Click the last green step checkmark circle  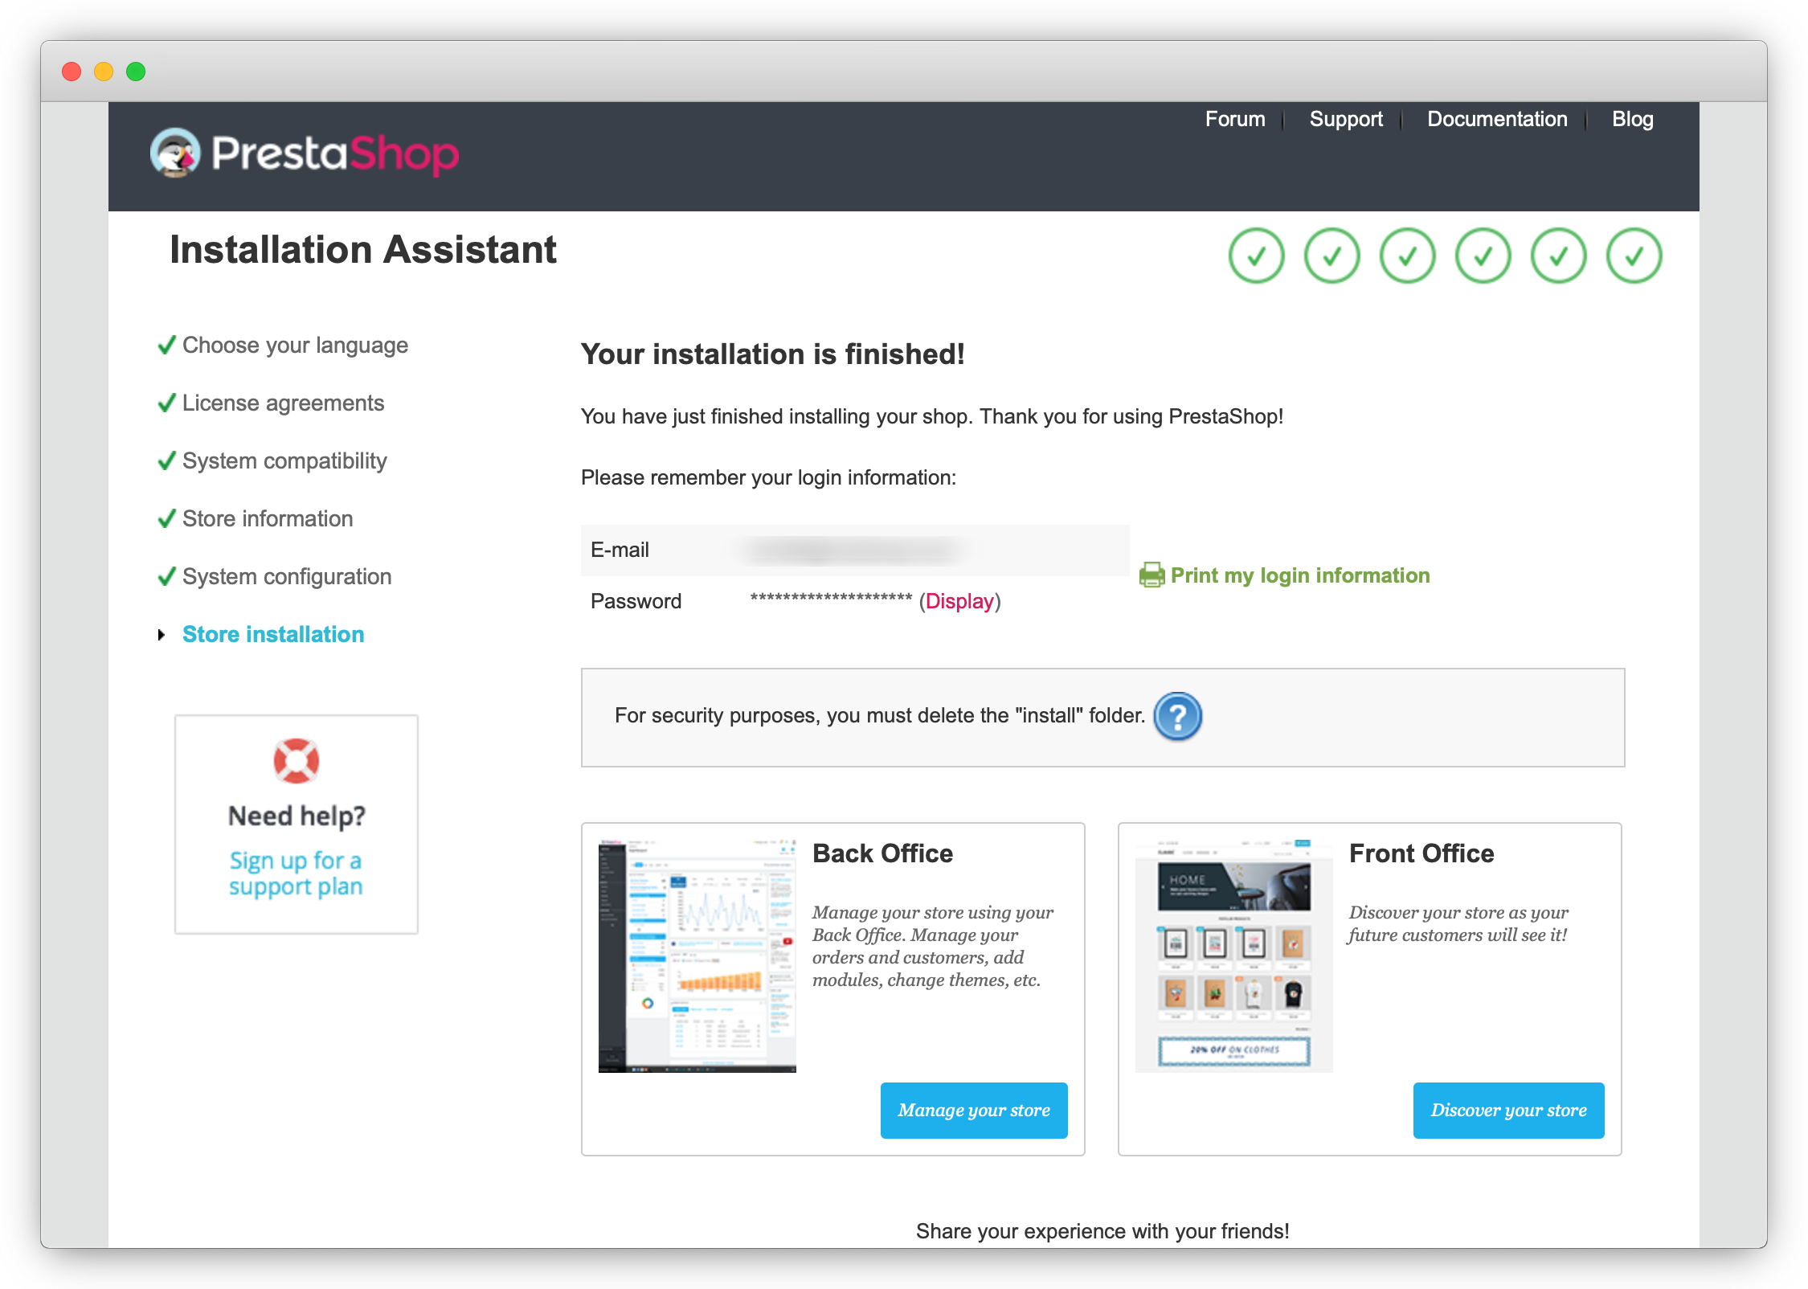(x=1634, y=256)
